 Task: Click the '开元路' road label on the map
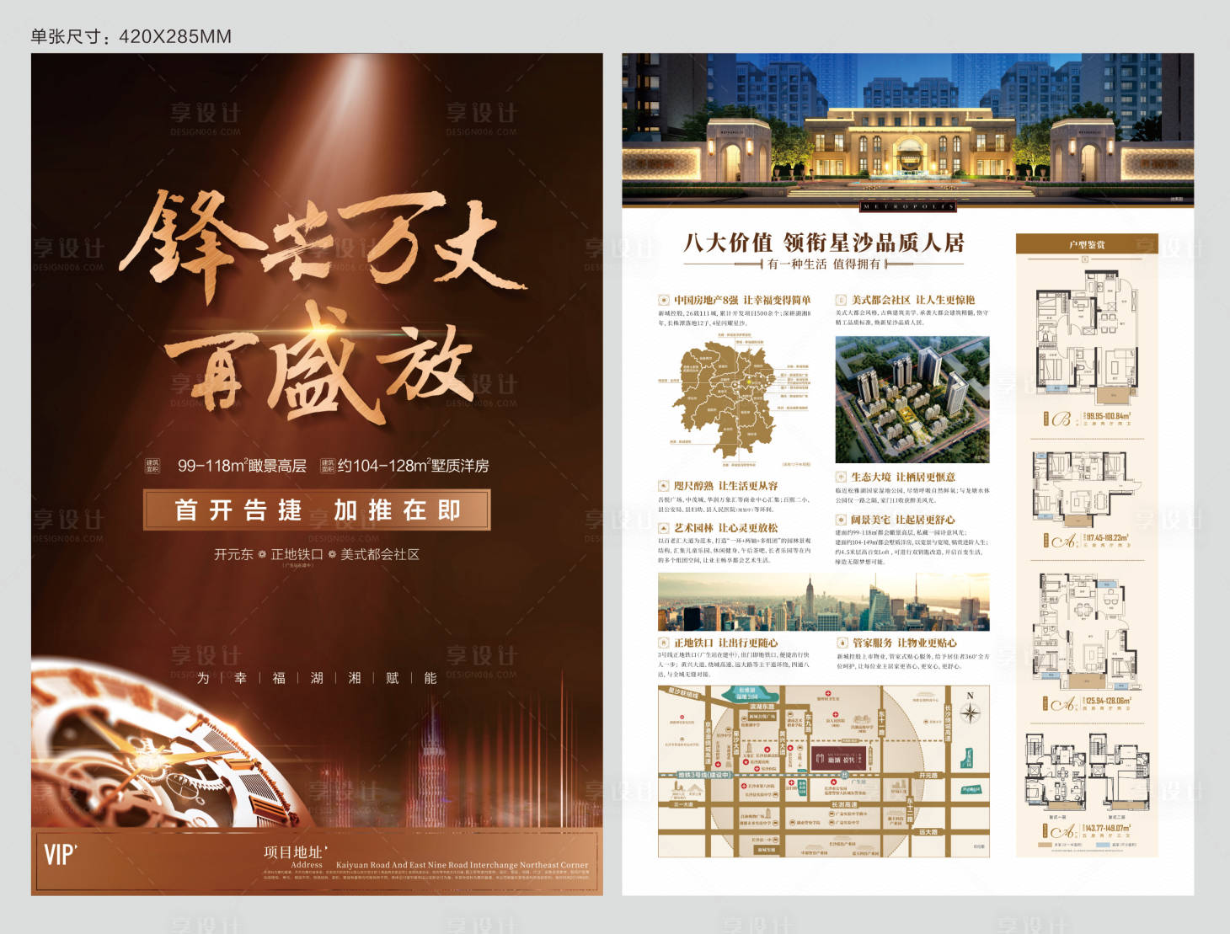point(928,775)
